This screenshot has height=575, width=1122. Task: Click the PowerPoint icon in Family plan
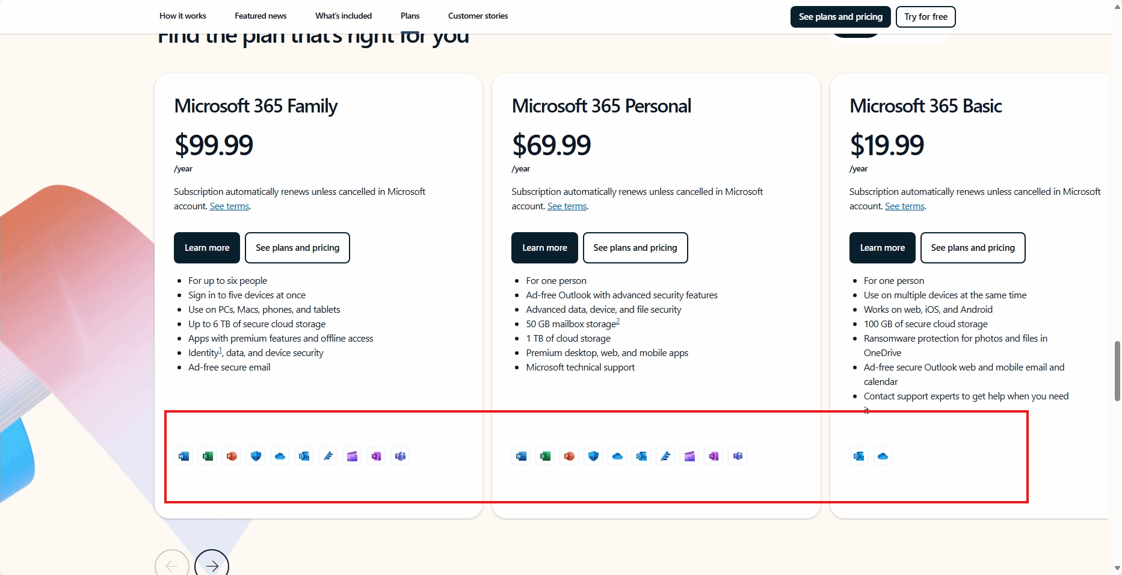pyautogui.click(x=232, y=456)
